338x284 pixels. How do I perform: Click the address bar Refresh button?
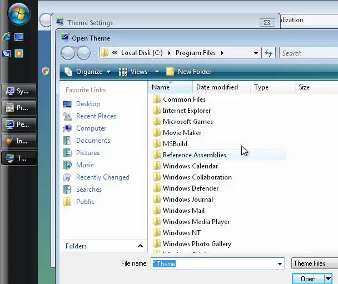click(269, 53)
